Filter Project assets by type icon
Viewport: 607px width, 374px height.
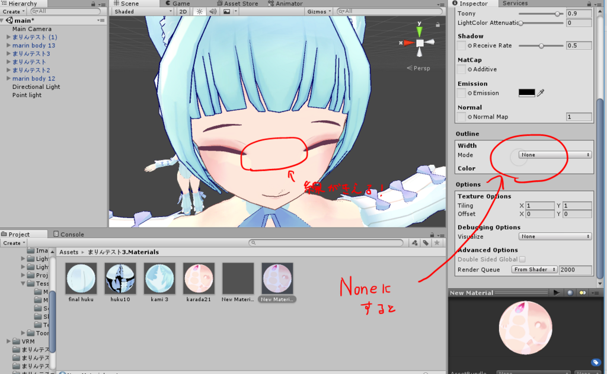[x=414, y=243]
